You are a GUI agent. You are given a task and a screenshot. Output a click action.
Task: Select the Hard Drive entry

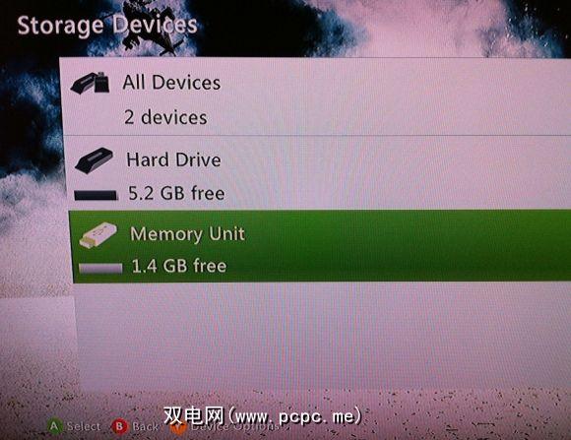click(318, 172)
